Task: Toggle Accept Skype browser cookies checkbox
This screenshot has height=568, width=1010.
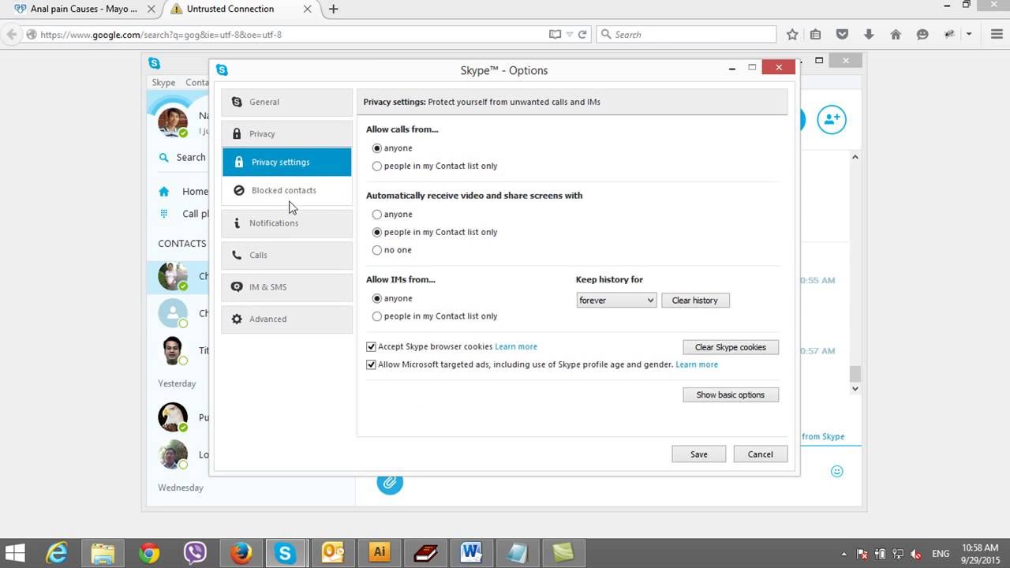Action: pyautogui.click(x=371, y=346)
